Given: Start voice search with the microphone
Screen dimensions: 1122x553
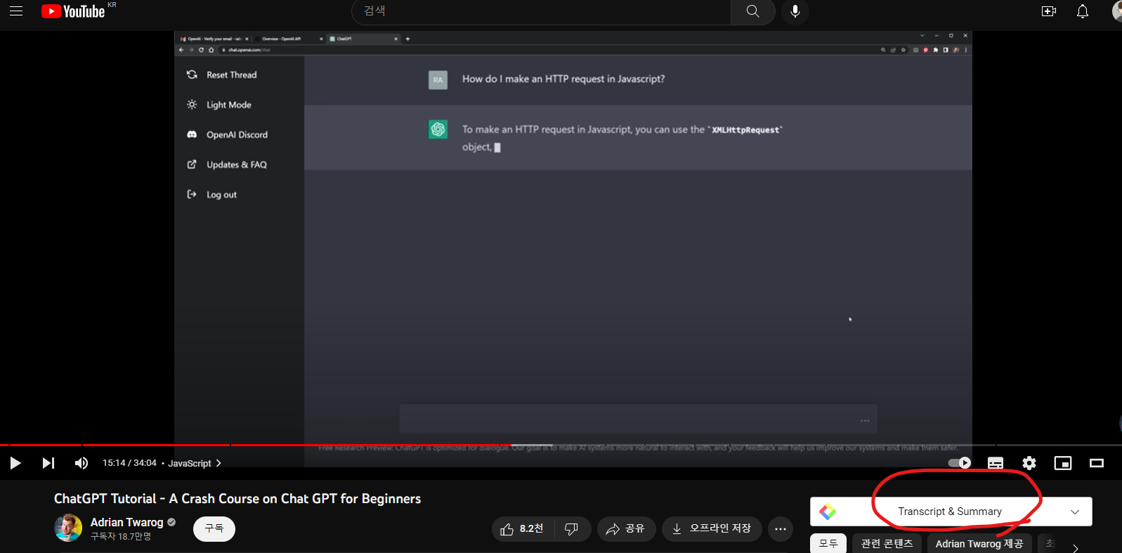Looking at the screenshot, I should pyautogui.click(x=795, y=11).
